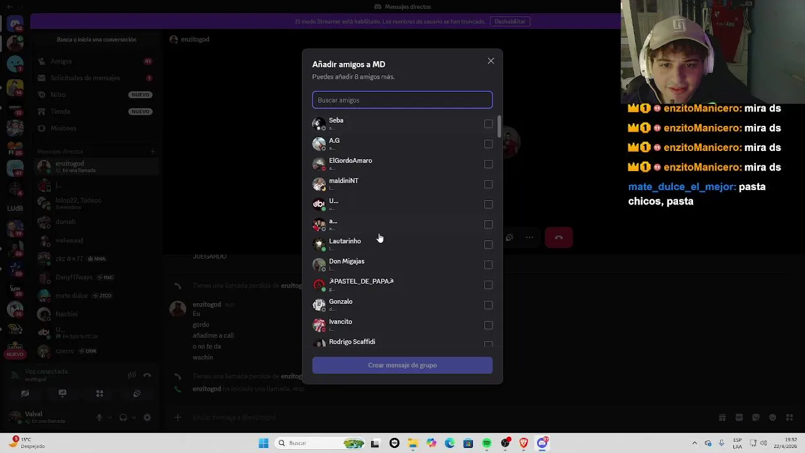Open the Nitro page
The height and width of the screenshot is (453, 805).
click(x=96, y=94)
